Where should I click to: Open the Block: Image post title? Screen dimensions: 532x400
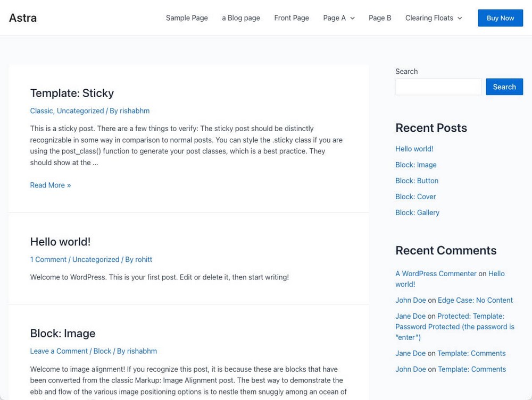(63, 333)
